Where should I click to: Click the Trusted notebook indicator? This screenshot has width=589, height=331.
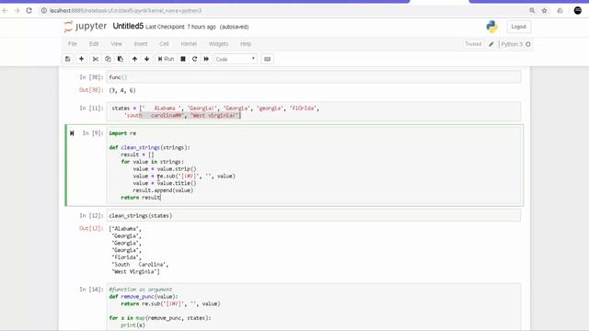[x=473, y=44]
